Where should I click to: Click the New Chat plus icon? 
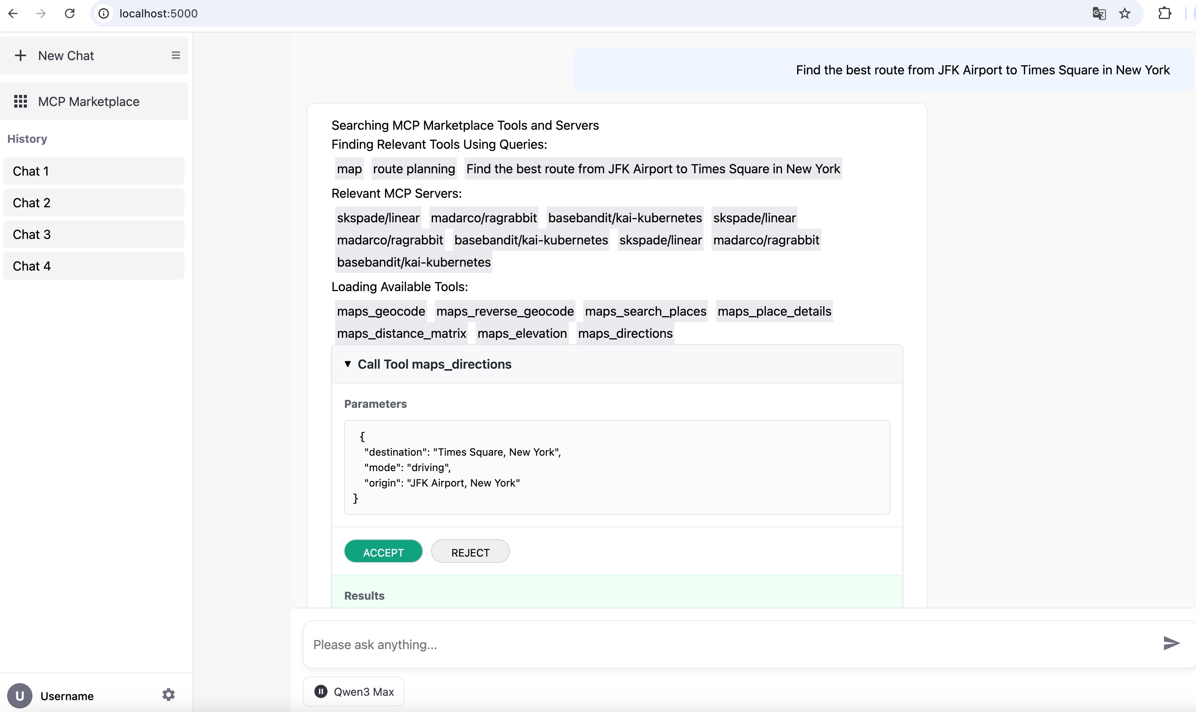point(20,56)
